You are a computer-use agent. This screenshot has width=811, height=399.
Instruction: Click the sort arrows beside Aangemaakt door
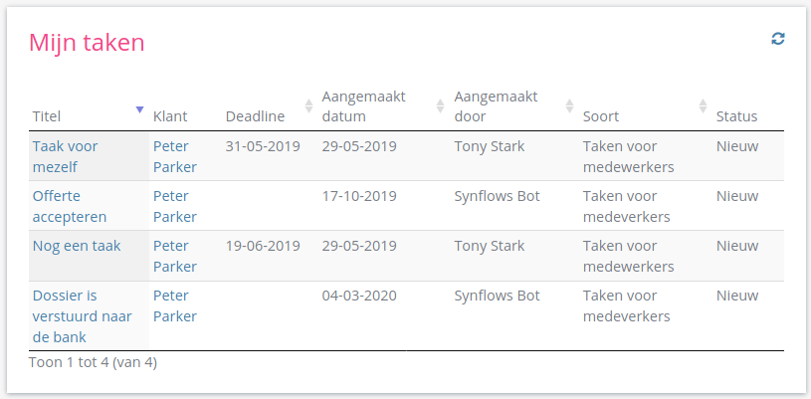569,105
